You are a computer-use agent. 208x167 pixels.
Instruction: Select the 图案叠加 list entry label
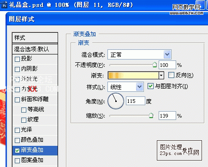pyautogui.click(x=32, y=160)
